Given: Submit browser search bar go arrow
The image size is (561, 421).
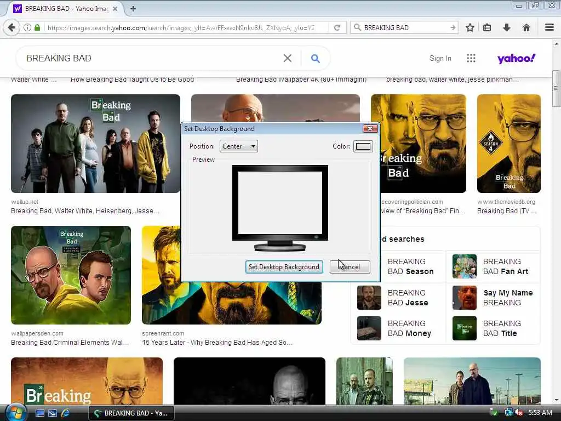Looking at the screenshot, I should point(453,27).
